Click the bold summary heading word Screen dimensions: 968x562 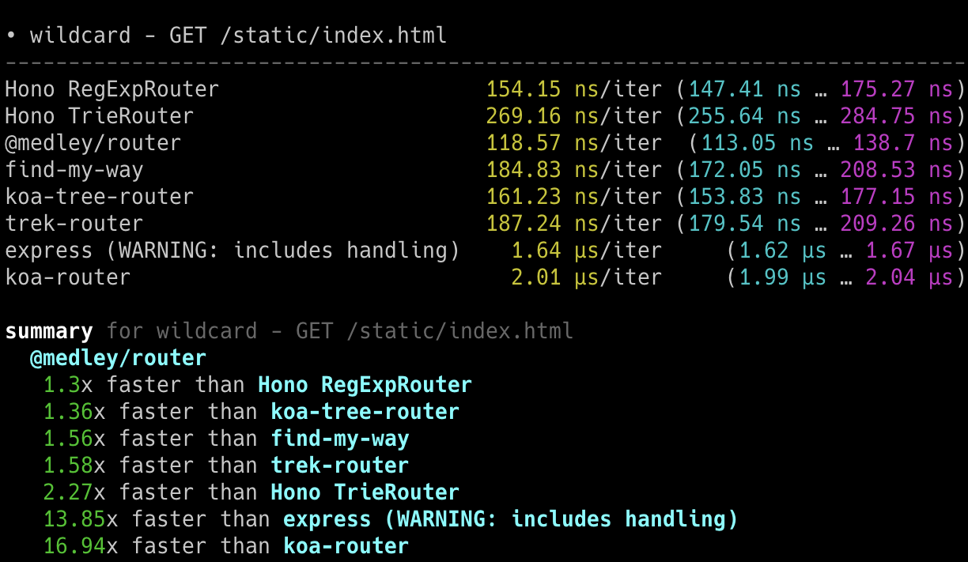point(49,331)
